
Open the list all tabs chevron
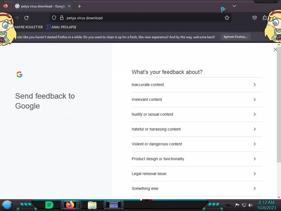[x=234, y=6]
